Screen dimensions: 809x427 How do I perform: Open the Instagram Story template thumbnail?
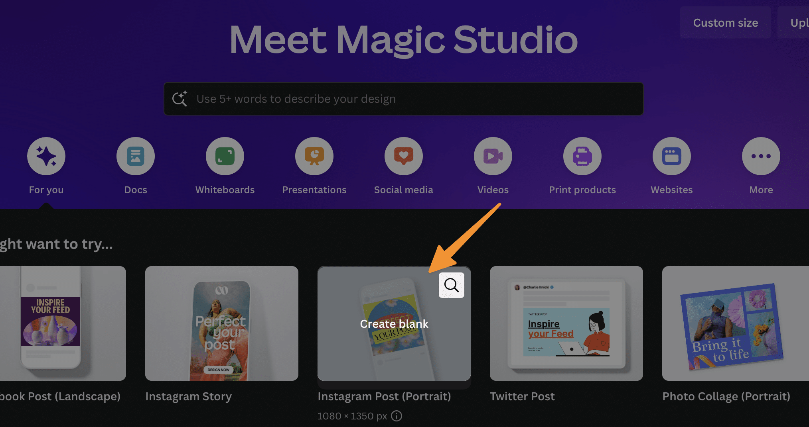point(221,323)
